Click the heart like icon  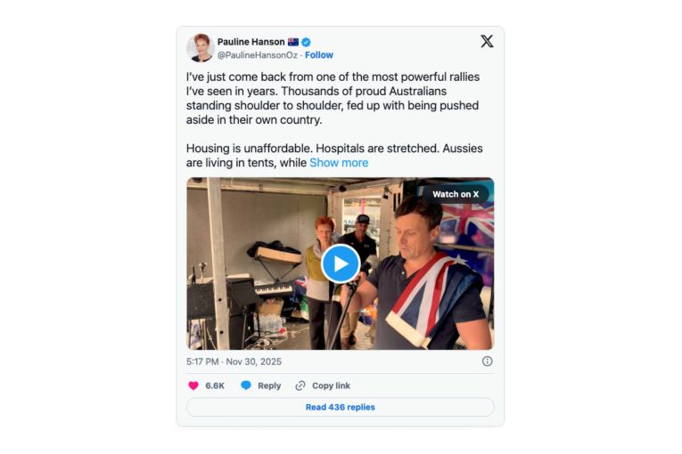[x=193, y=385]
